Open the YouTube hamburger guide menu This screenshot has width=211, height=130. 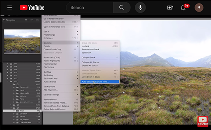(x=10, y=7)
